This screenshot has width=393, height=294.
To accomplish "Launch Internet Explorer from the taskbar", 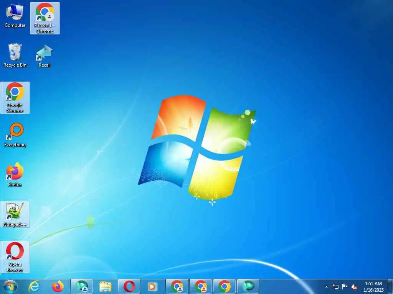I will [34, 286].
